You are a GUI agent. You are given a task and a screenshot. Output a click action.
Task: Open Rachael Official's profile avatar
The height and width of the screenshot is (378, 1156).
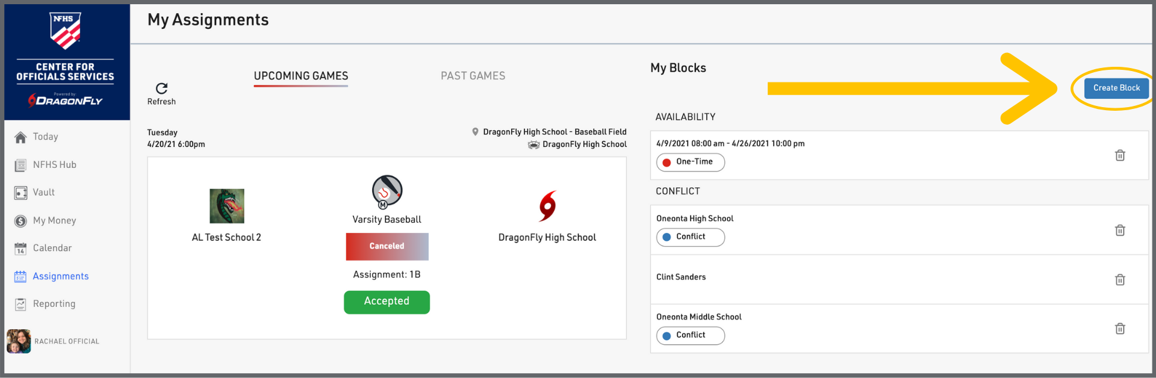pos(19,341)
